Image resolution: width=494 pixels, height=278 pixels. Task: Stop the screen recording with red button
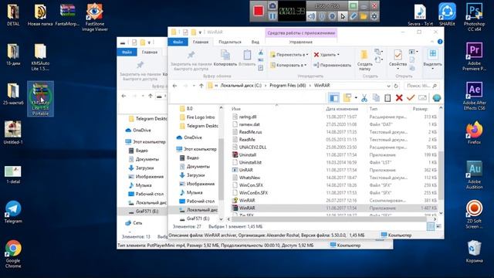click(259, 12)
